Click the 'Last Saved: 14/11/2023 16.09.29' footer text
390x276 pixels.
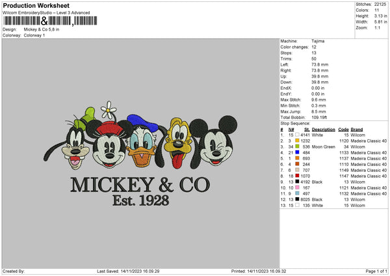point(128,271)
